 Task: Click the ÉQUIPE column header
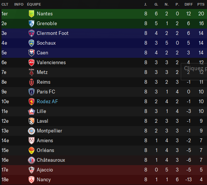(x=34, y=5)
